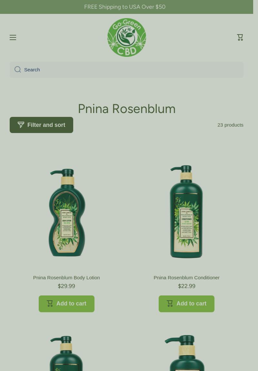Click the search magnifier icon
The height and width of the screenshot is (371, 258).
(18, 69)
